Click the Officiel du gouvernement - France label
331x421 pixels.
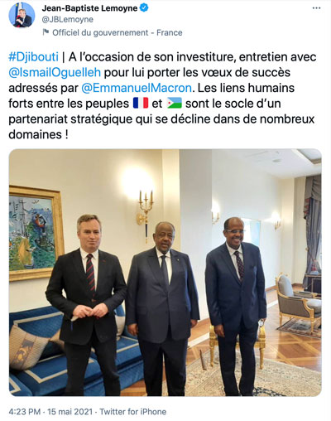(118, 32)
